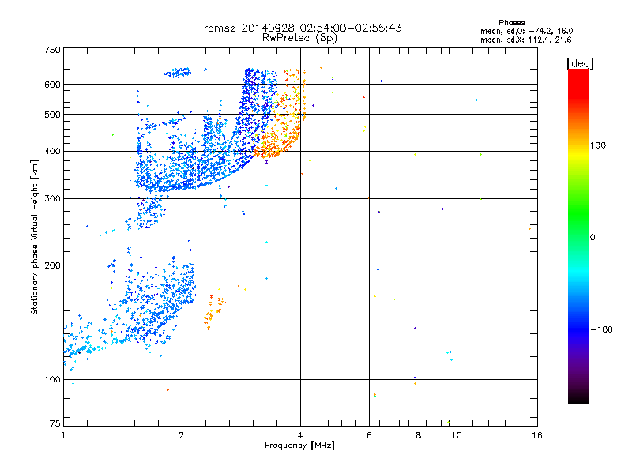The height and width of the screenshot is (474, 632).
Task: Click y-axis tick label 600
Action: point(53,85)
